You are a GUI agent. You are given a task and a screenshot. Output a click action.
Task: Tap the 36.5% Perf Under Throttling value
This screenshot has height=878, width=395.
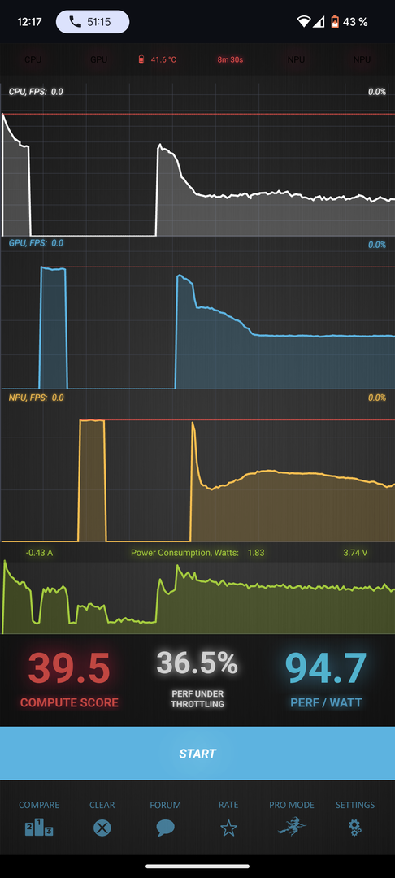coord(197,663)
